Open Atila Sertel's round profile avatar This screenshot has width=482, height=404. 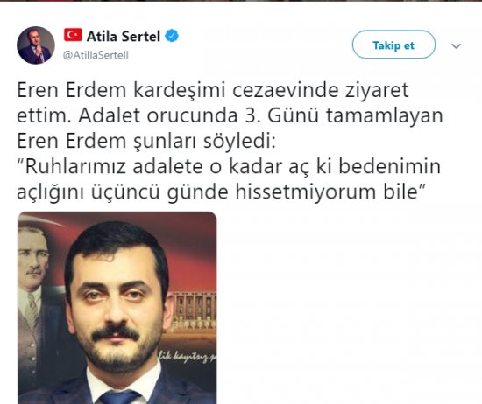[x=36, y=45]
